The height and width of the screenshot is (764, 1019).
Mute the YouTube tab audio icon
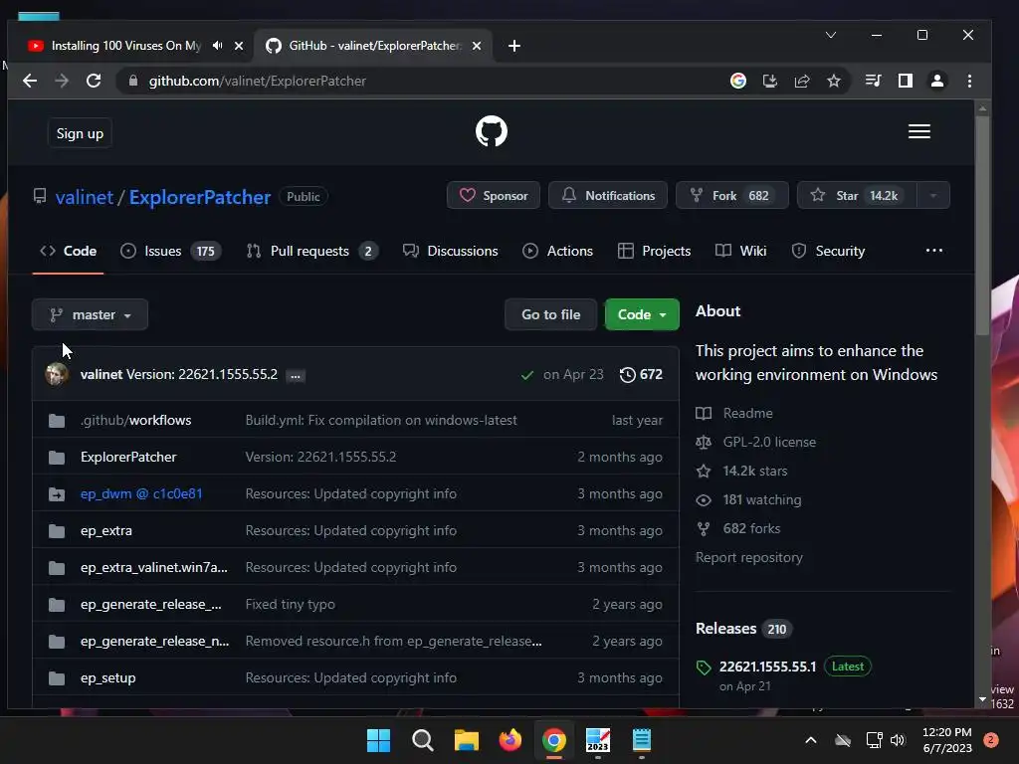pos(218,46)
